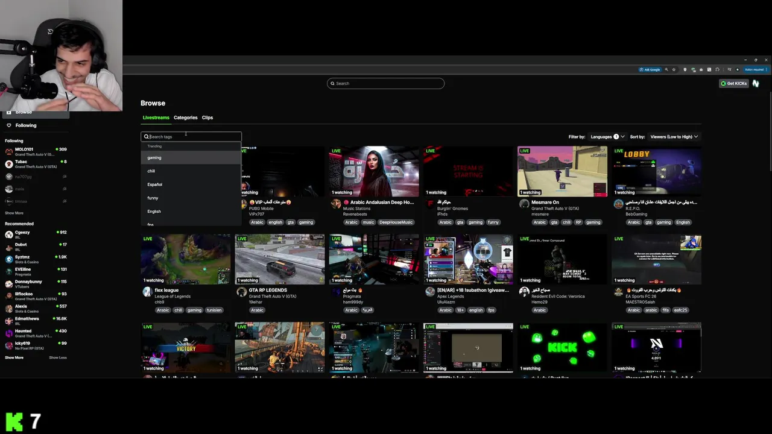This screenshot has width=772, height=434.
Task: Click the subathon stream's channel avatar
Action: click(x=430, y=292)
